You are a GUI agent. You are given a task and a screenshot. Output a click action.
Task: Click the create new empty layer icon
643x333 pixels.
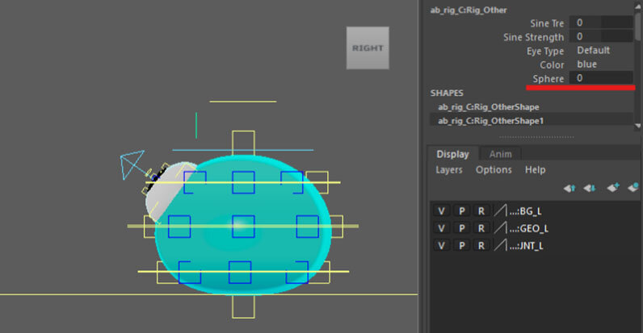click(x=612, y=188)
